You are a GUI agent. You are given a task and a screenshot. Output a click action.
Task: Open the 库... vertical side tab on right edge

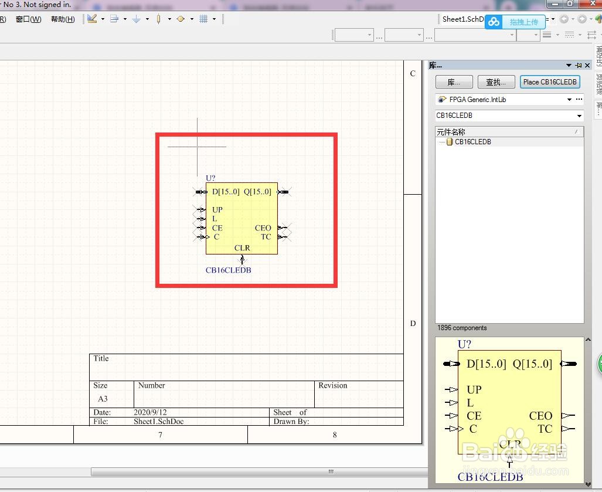[x=598, y=108]
